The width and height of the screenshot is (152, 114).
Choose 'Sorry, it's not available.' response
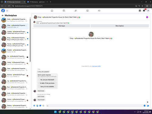47,86
